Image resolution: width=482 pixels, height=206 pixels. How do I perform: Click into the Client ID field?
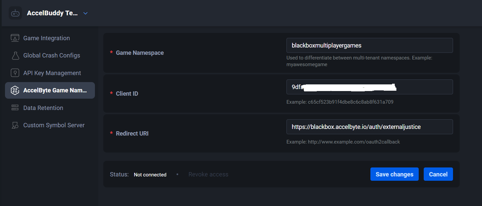pos(369,87)
